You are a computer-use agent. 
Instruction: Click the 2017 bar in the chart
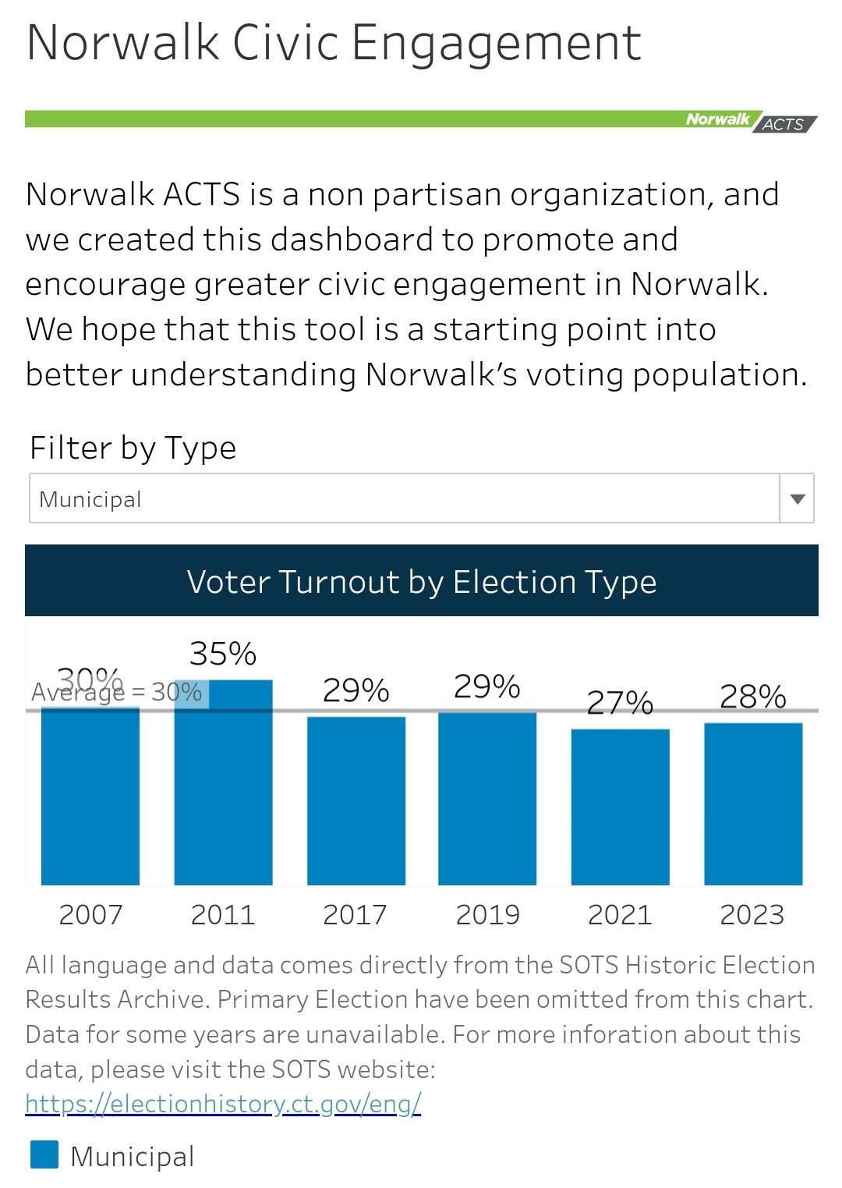click(356, 800)
